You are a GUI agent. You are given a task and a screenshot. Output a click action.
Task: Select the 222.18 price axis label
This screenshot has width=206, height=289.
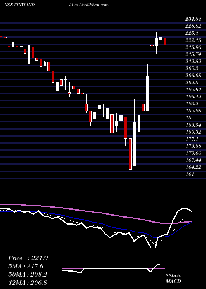[x=193, y=40]
